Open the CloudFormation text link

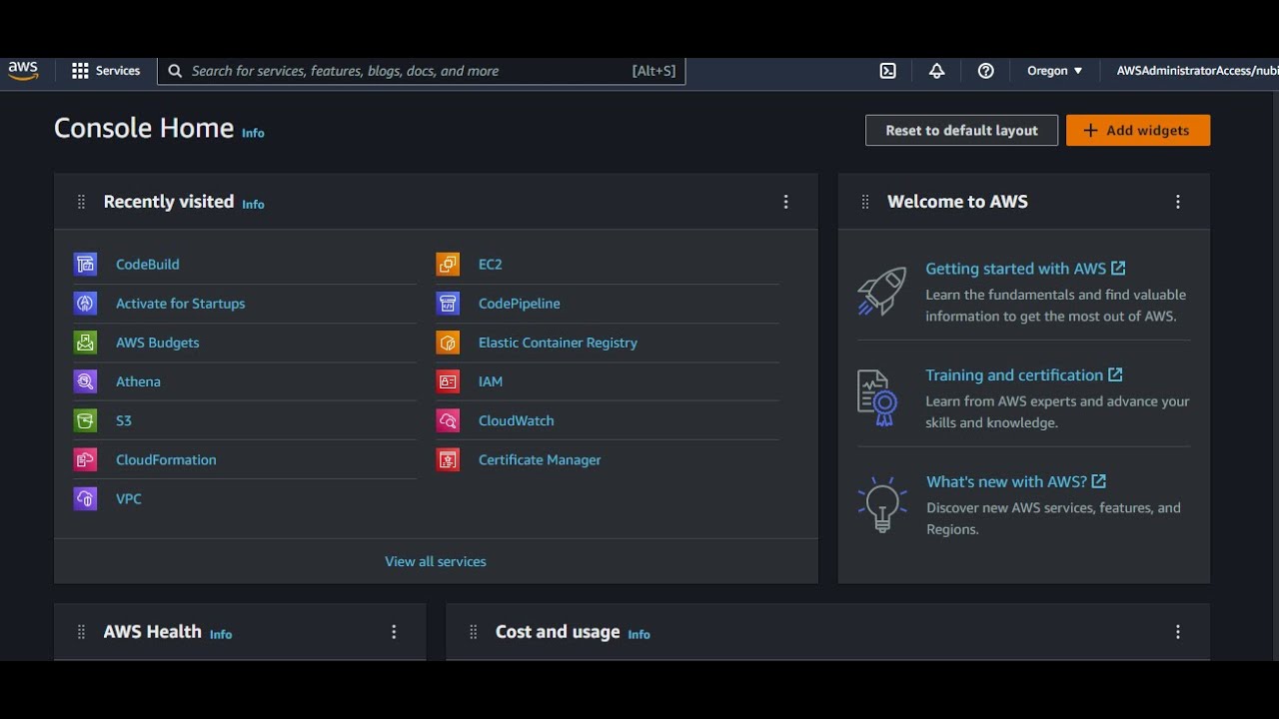pos(166,459)
